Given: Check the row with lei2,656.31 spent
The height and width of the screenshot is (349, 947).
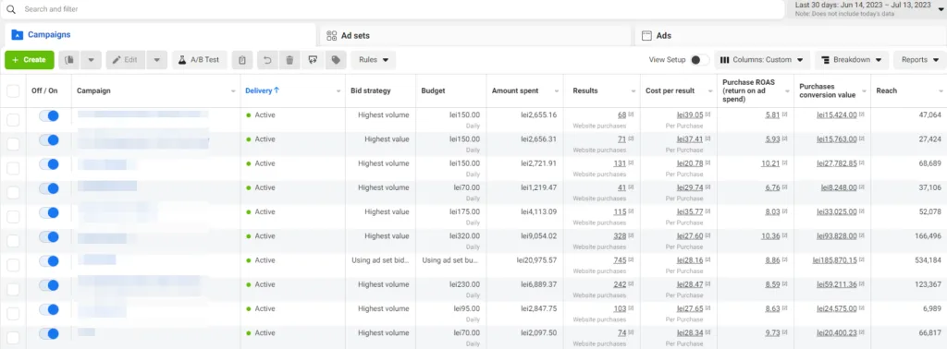Looking at the screenshot, I should click(x=13, y=143).
